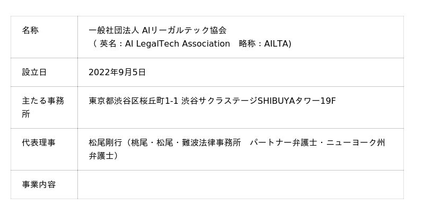Click the パートナー弁護士 title text
Image resolution: width=424 pixels, height=215 pixels.
(x=283, y=142)
